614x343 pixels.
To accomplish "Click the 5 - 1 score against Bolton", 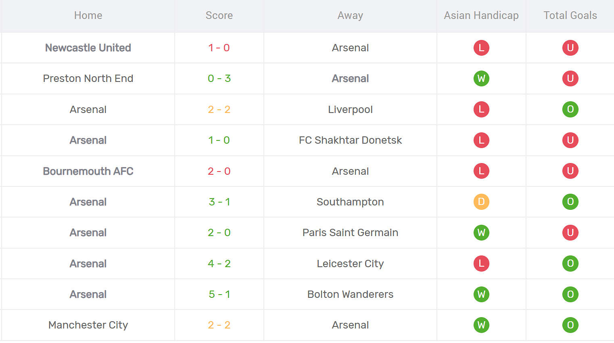I will coord(219,294).
